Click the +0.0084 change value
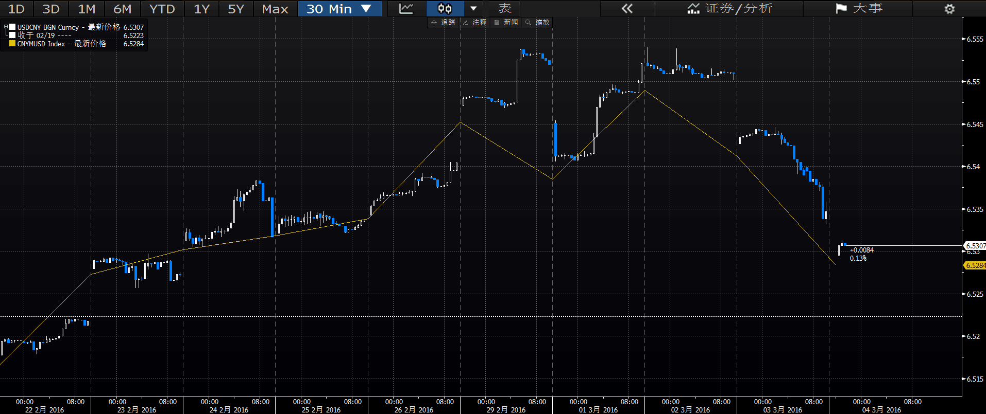Screen dimensions: 986x414 tap(862, 250)
